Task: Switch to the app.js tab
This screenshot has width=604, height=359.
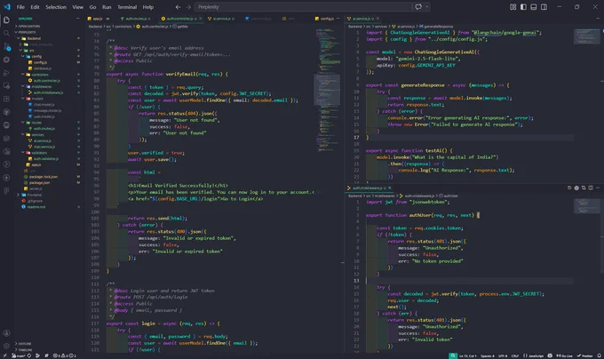Action: (99, 19)
